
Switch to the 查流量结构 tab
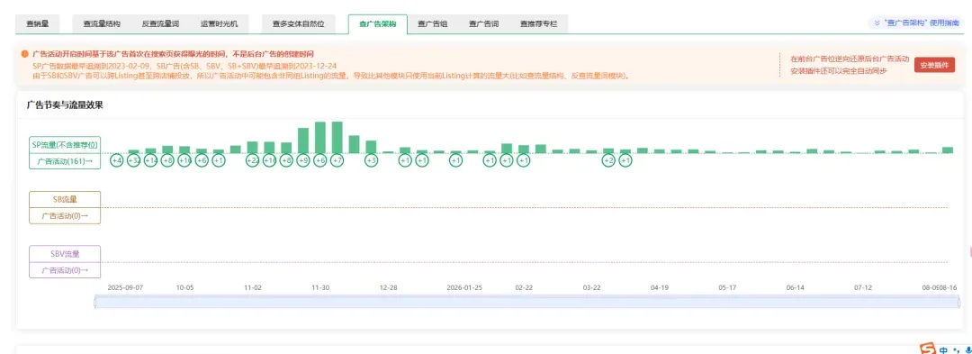coord(102,23)
